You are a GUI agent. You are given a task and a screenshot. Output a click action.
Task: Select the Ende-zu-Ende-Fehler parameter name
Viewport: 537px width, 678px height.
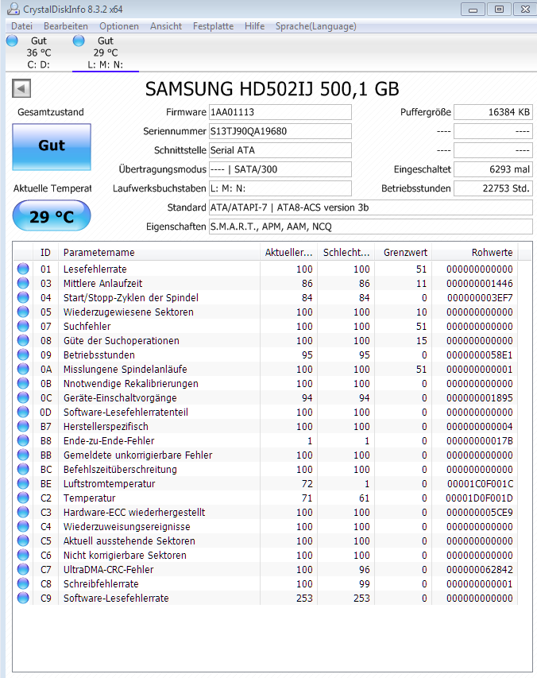[x=109, y=440]
